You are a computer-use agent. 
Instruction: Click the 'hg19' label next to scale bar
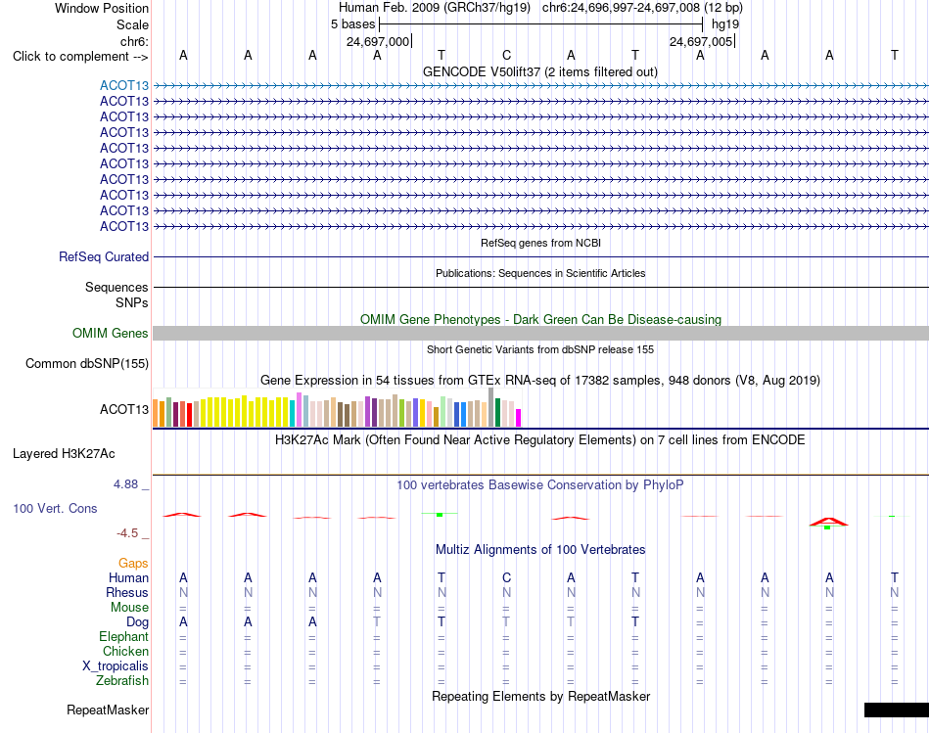pos(725,24)
